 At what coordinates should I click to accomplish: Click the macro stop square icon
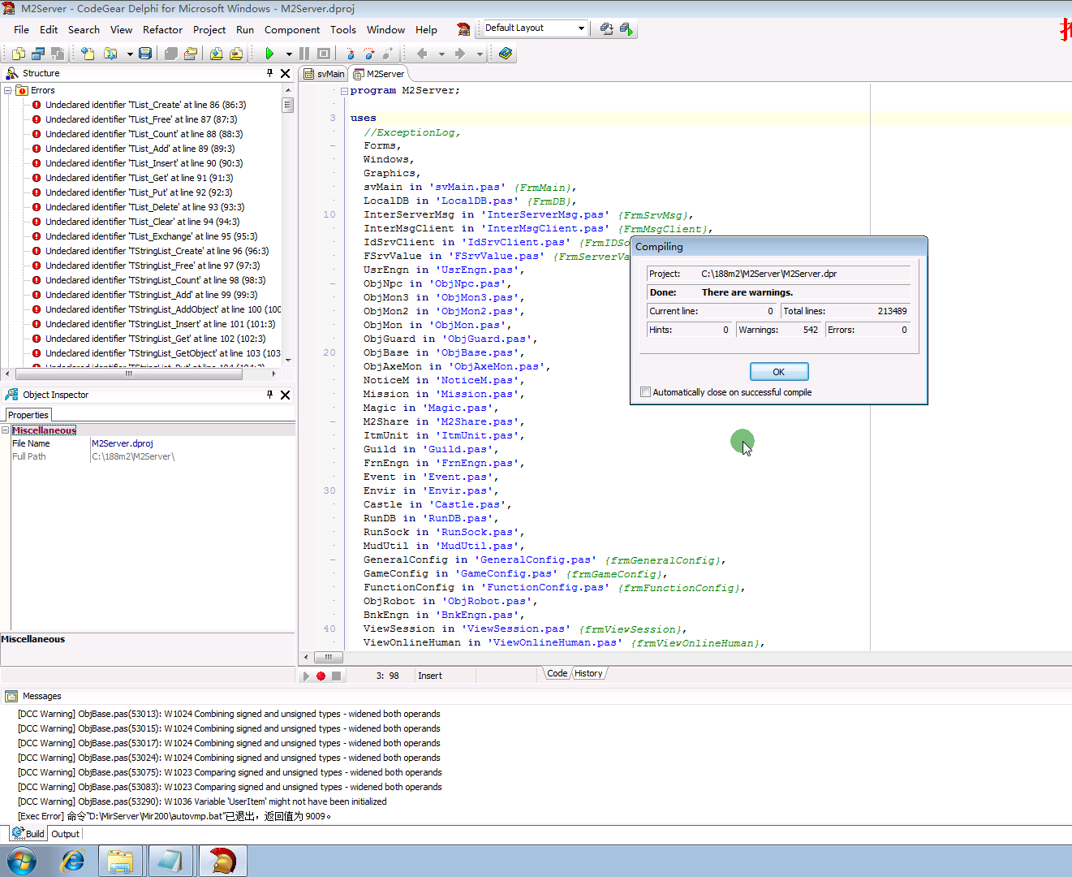point(336,676)
